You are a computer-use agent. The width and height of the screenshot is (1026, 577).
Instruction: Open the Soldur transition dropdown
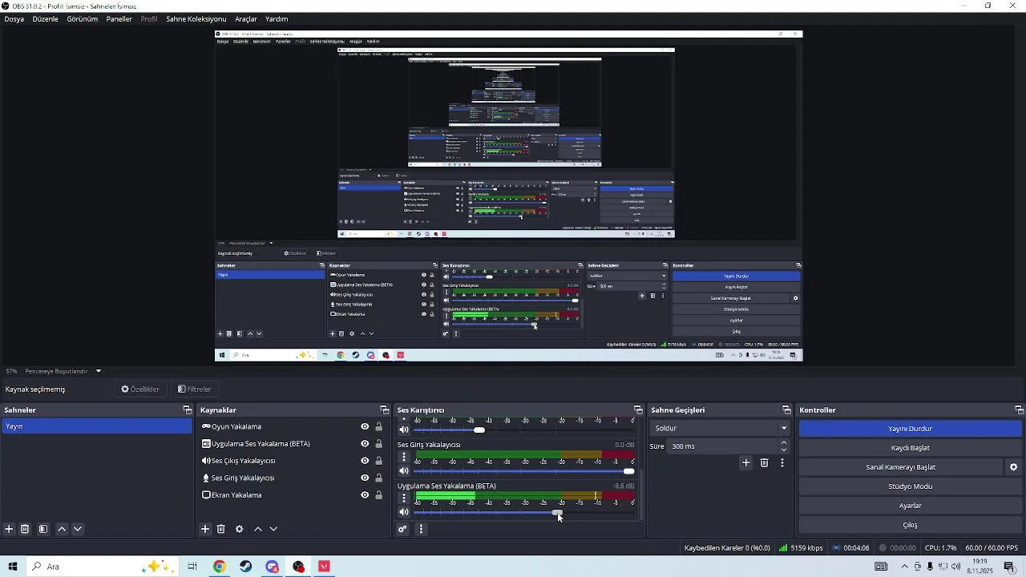tap(720, 428)
